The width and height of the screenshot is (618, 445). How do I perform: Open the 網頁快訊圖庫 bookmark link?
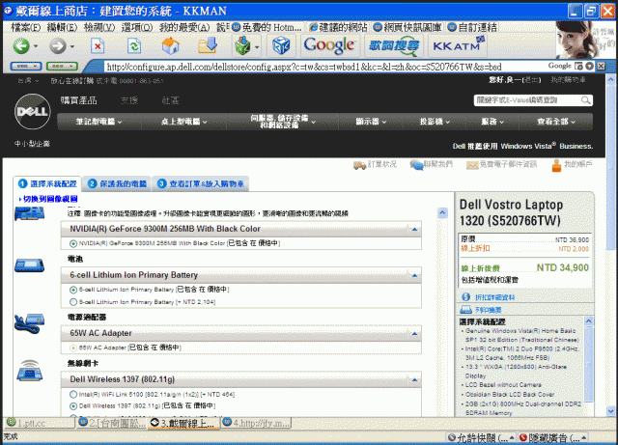click(x=407, y=27)
